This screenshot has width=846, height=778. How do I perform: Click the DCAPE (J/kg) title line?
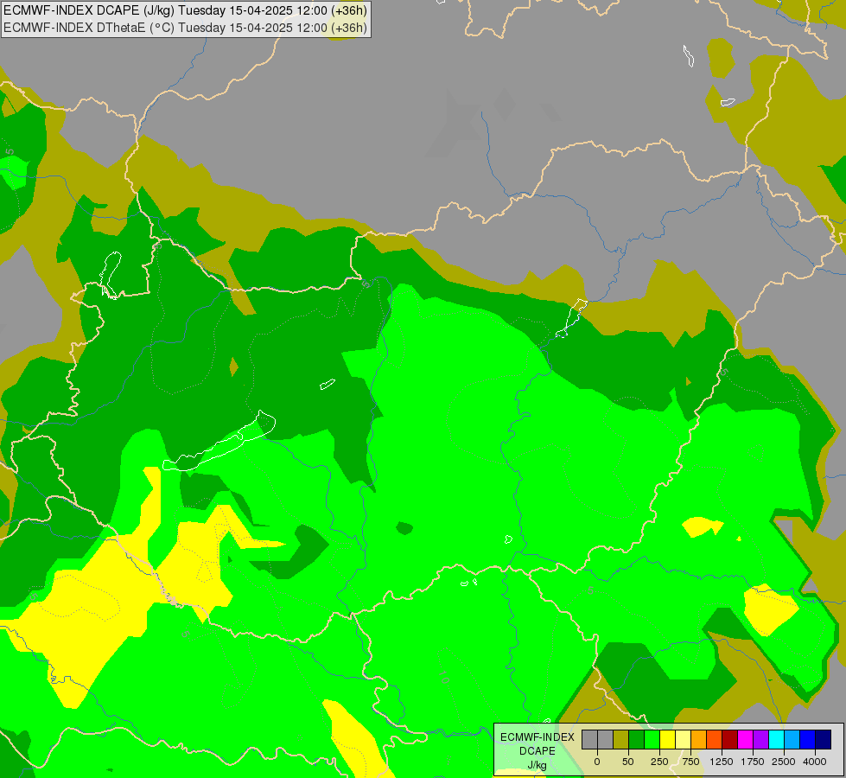pyautogui.click(x=185, y=10)
